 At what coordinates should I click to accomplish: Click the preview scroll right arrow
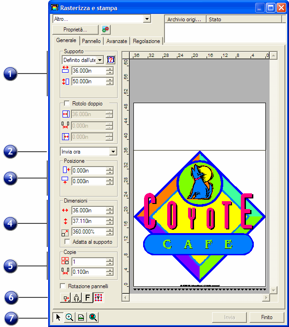[266, 297]
